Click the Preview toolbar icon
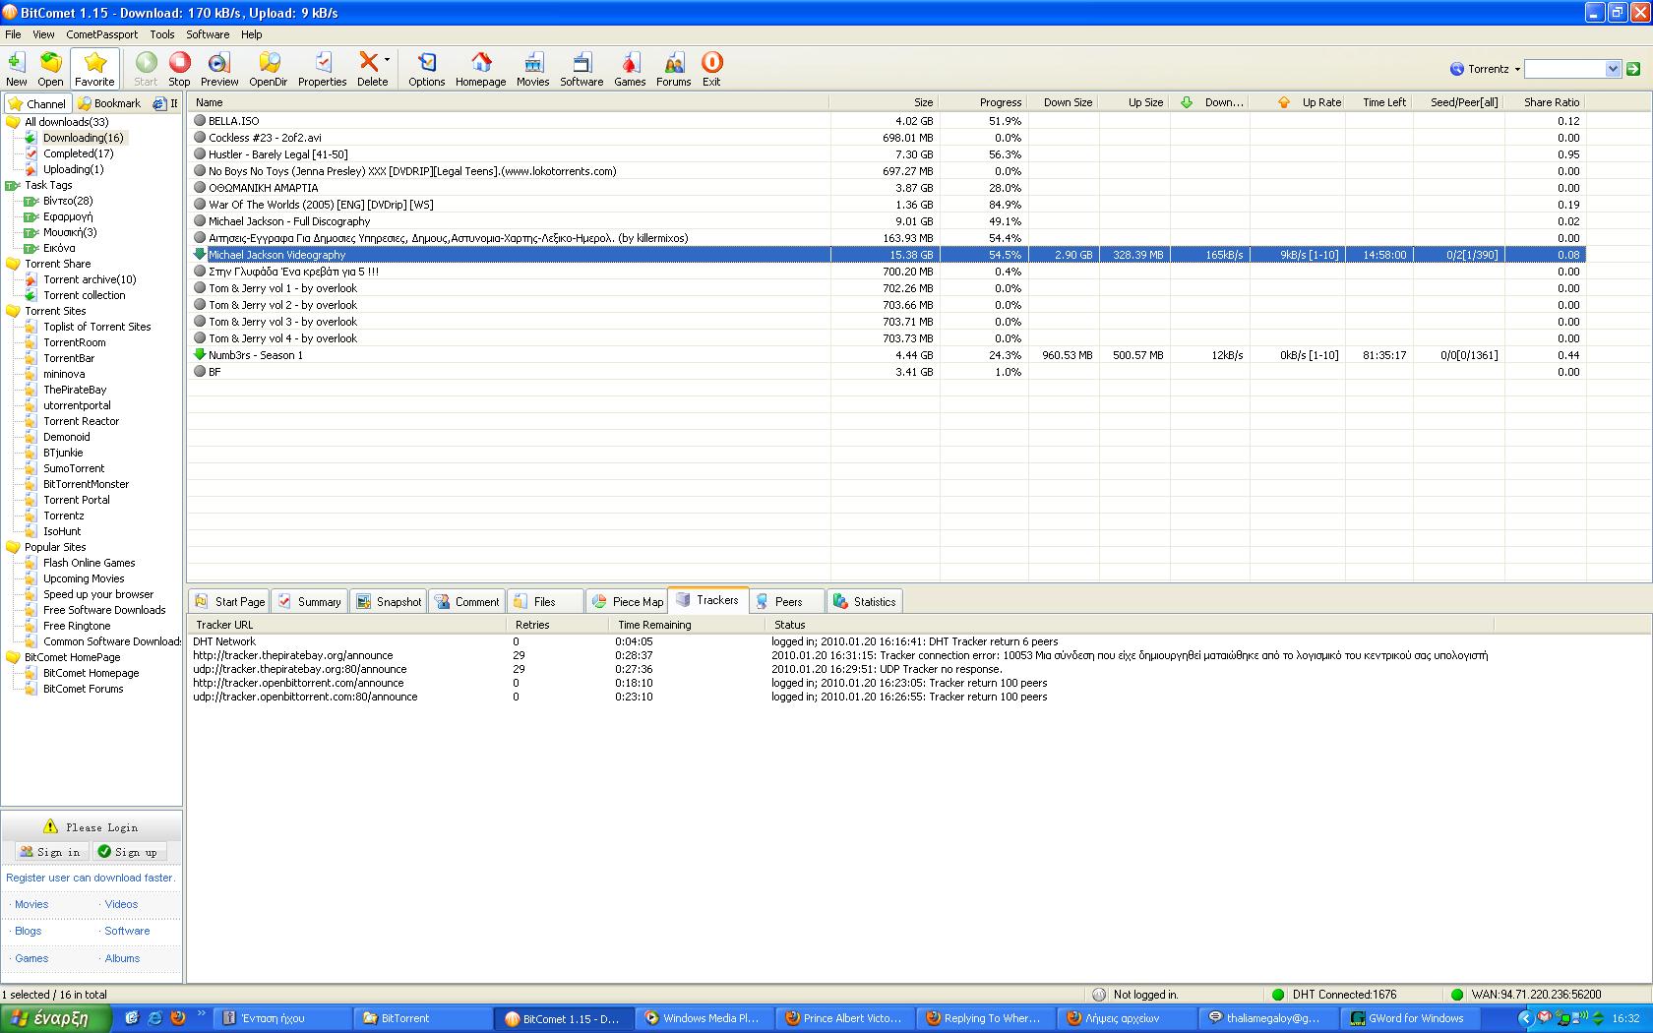The width and height of the screenshot is (1653, 1033). [219, 69]
